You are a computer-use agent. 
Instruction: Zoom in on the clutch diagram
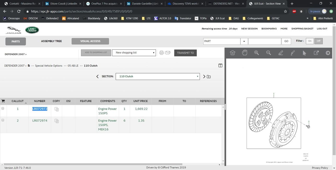(257, 53)
